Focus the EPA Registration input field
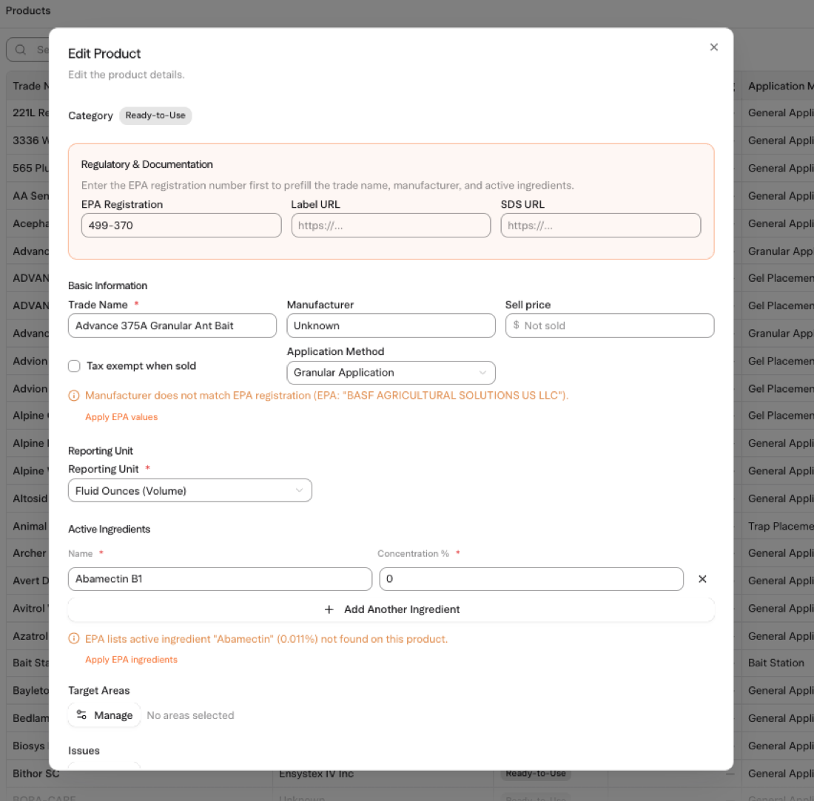 [x=181, y=225]
